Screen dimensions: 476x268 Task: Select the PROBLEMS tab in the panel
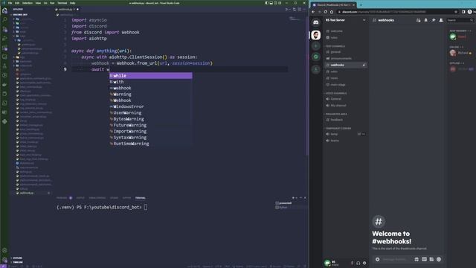[62, 198]
